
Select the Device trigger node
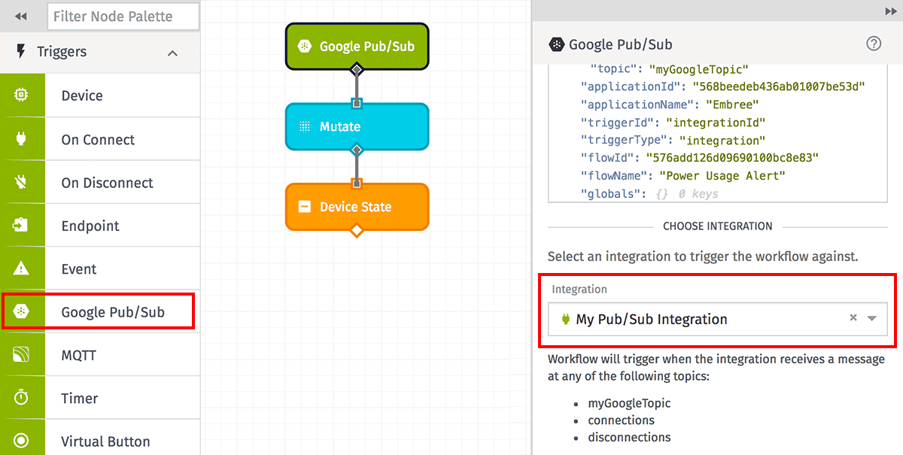[100, 96]
